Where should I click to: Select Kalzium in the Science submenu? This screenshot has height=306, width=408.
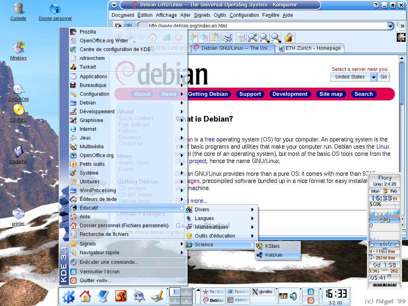(x=278, y=255)
